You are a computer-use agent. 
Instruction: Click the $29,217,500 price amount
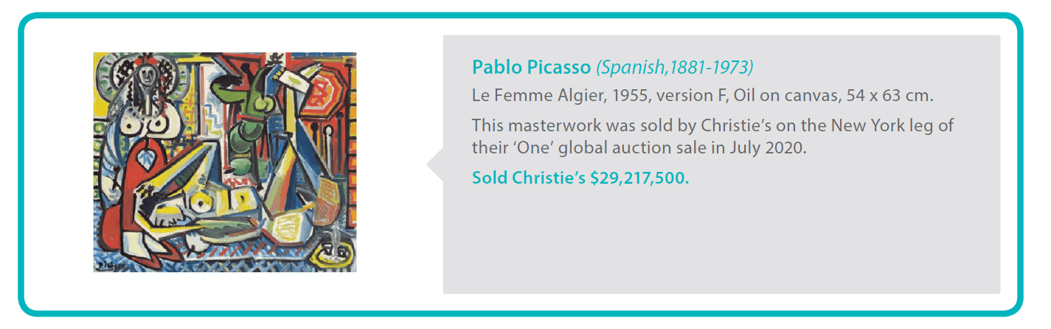[639, 178]
